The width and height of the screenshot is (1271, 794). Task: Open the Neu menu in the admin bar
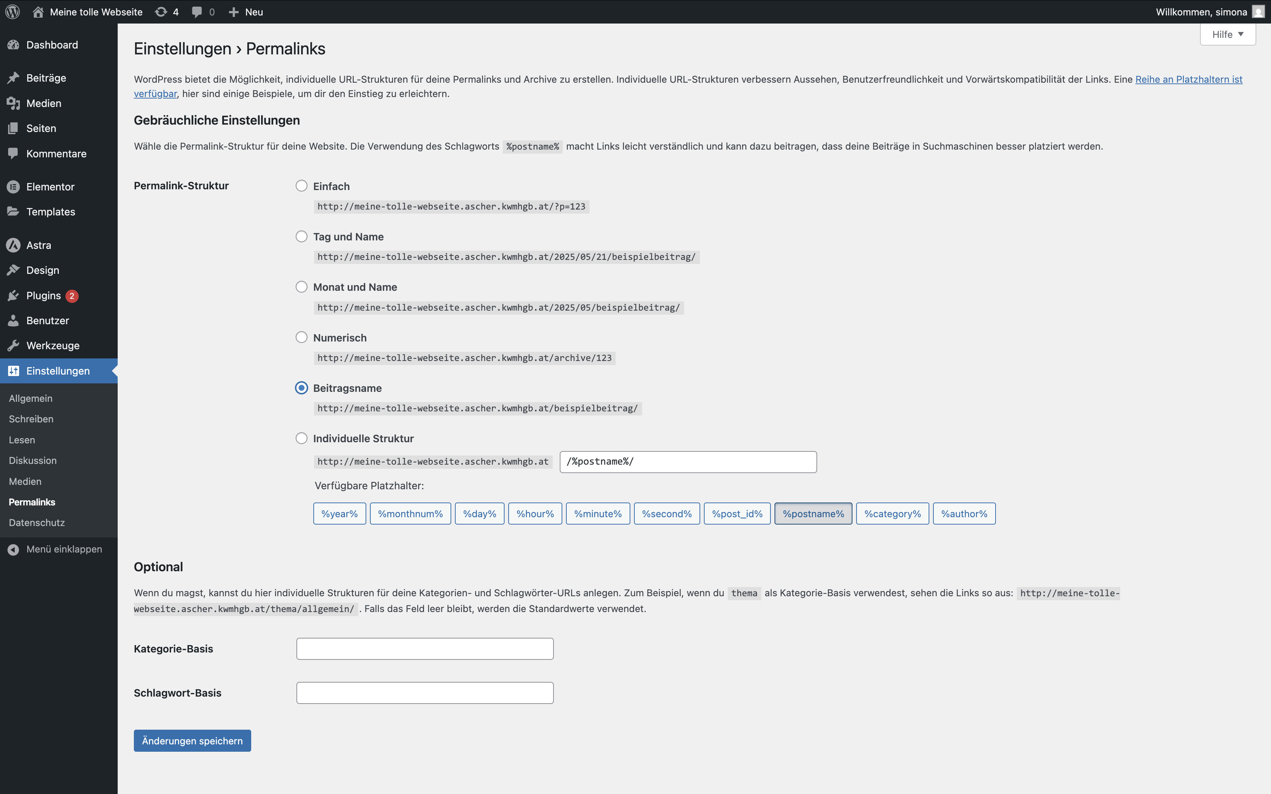[x=246, y=11]
